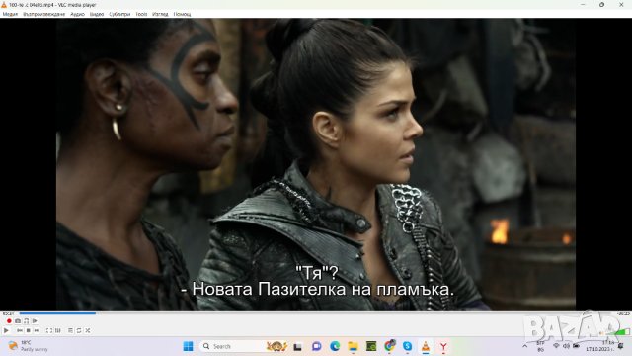The image size is (632, 356).
Task: Open the Субтитри menu
Action: pos(119,14)
